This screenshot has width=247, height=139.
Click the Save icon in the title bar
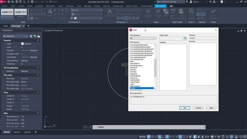[x=17, y=2]
